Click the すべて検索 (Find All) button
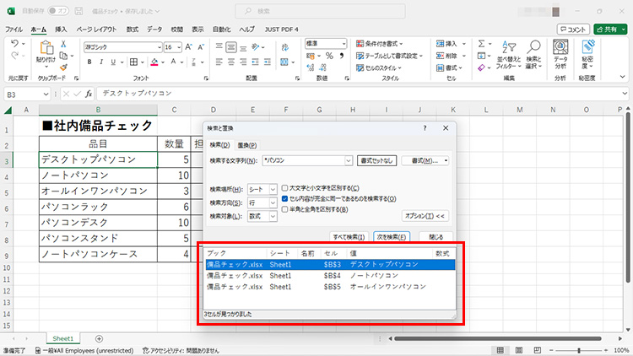The image size is (633, 356). [x=348, y=237]
